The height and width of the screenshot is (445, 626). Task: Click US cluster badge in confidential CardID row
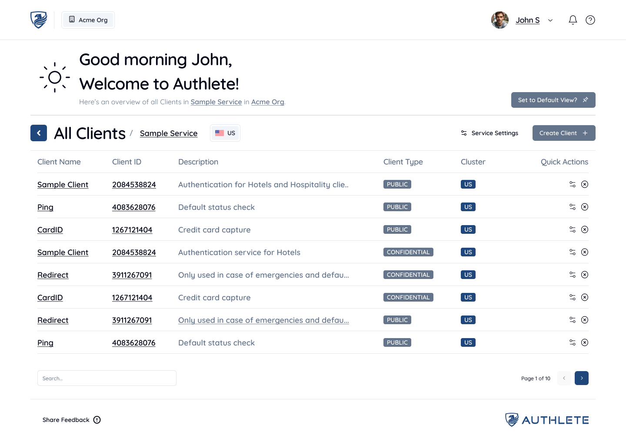pyautogui.click(x=468, y=297)
